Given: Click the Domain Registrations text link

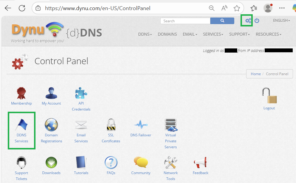Looking at the screenshot, I should click(51, 138).
